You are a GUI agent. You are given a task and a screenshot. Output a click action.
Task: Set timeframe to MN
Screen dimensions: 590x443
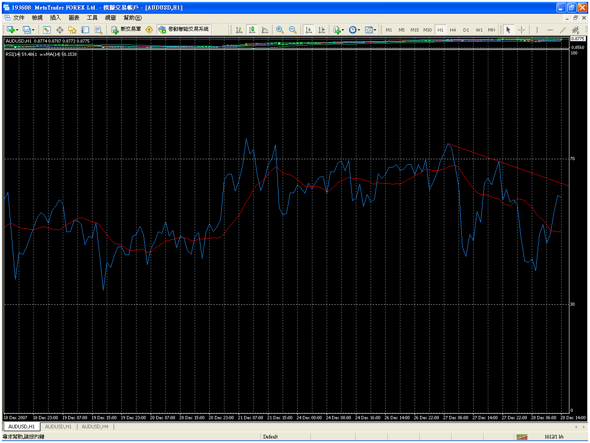coord(492,30)
